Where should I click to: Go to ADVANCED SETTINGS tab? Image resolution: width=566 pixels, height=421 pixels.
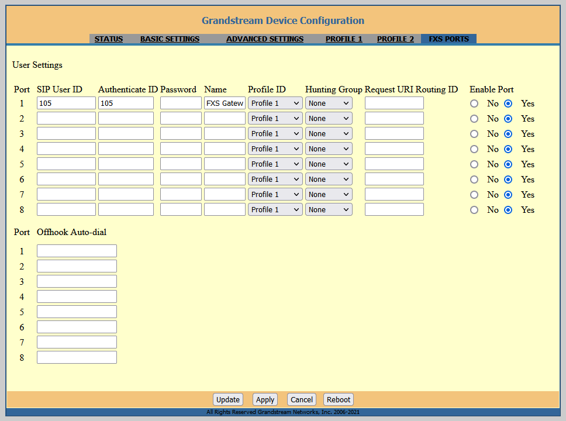[x=265, y=39]
